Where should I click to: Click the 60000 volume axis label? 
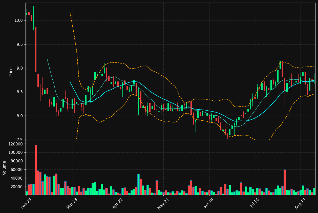(x=17, y=170)
